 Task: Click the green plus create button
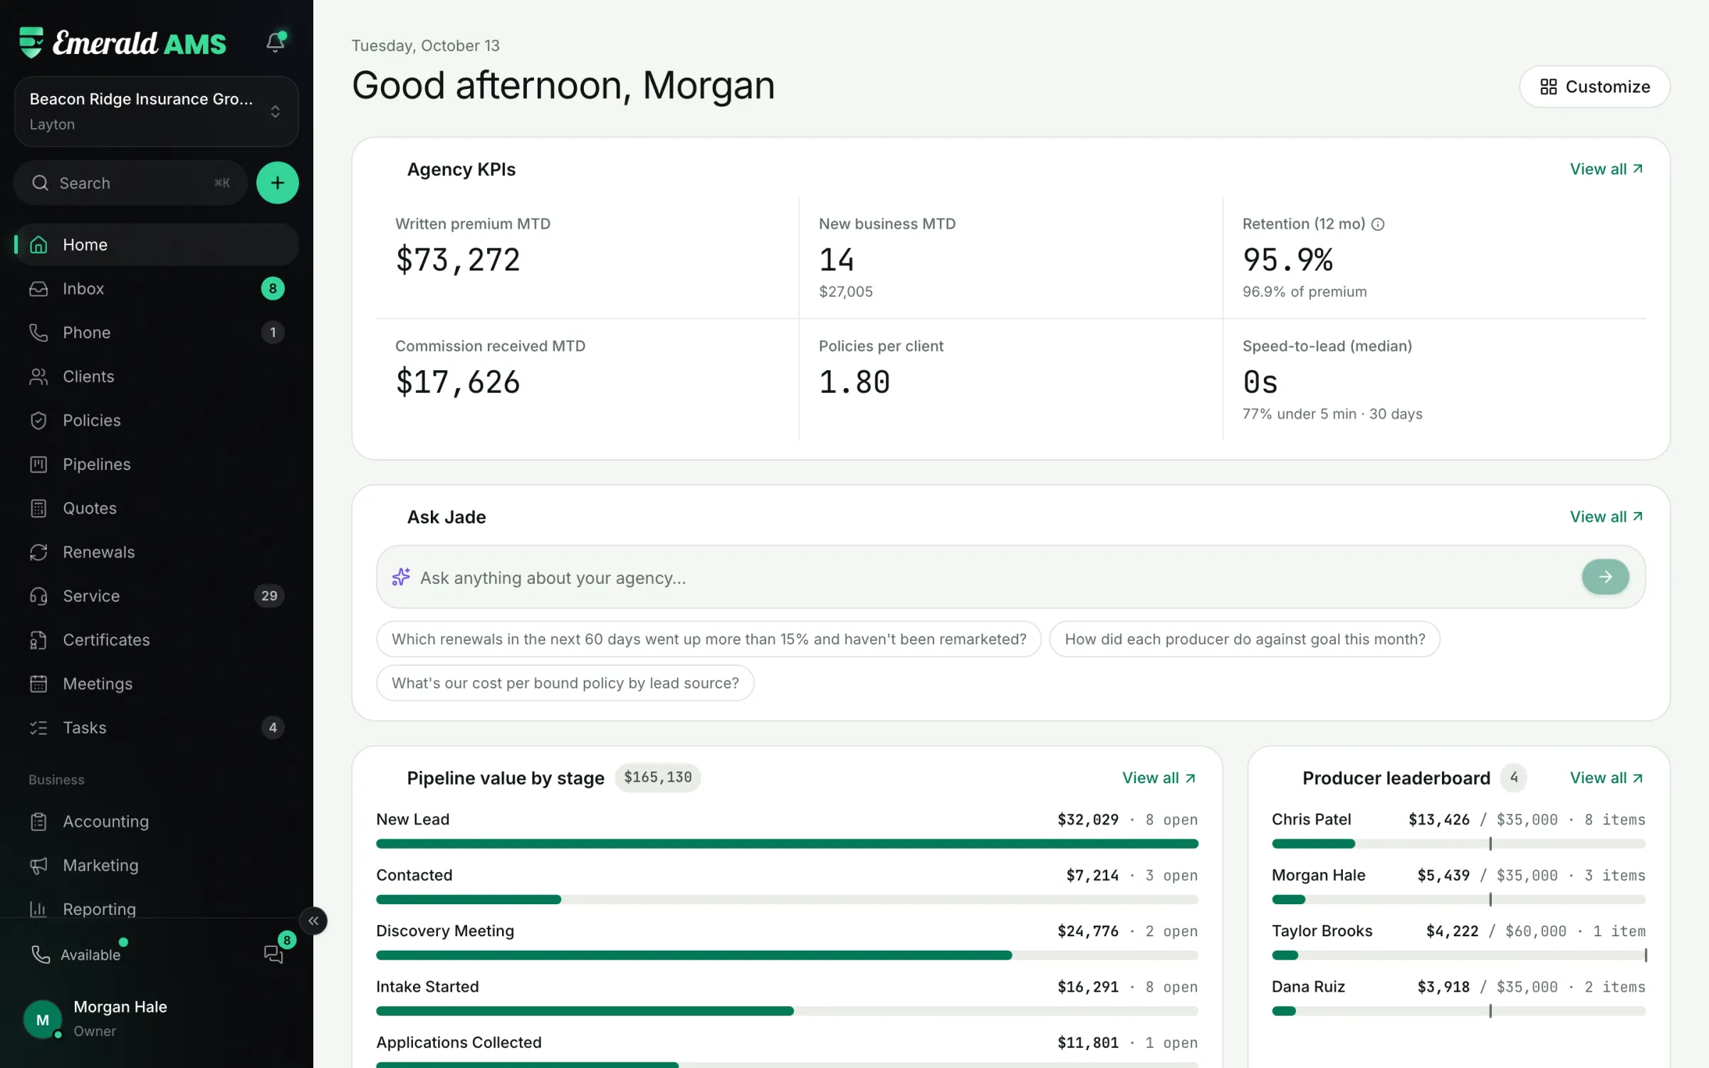277,183
